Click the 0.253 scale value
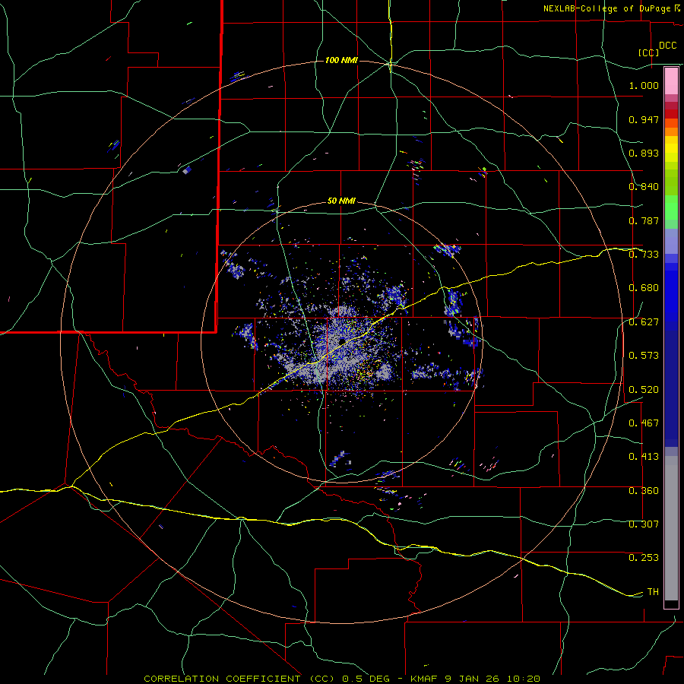This screenshot has width=684, height=684. pos(644,558)
